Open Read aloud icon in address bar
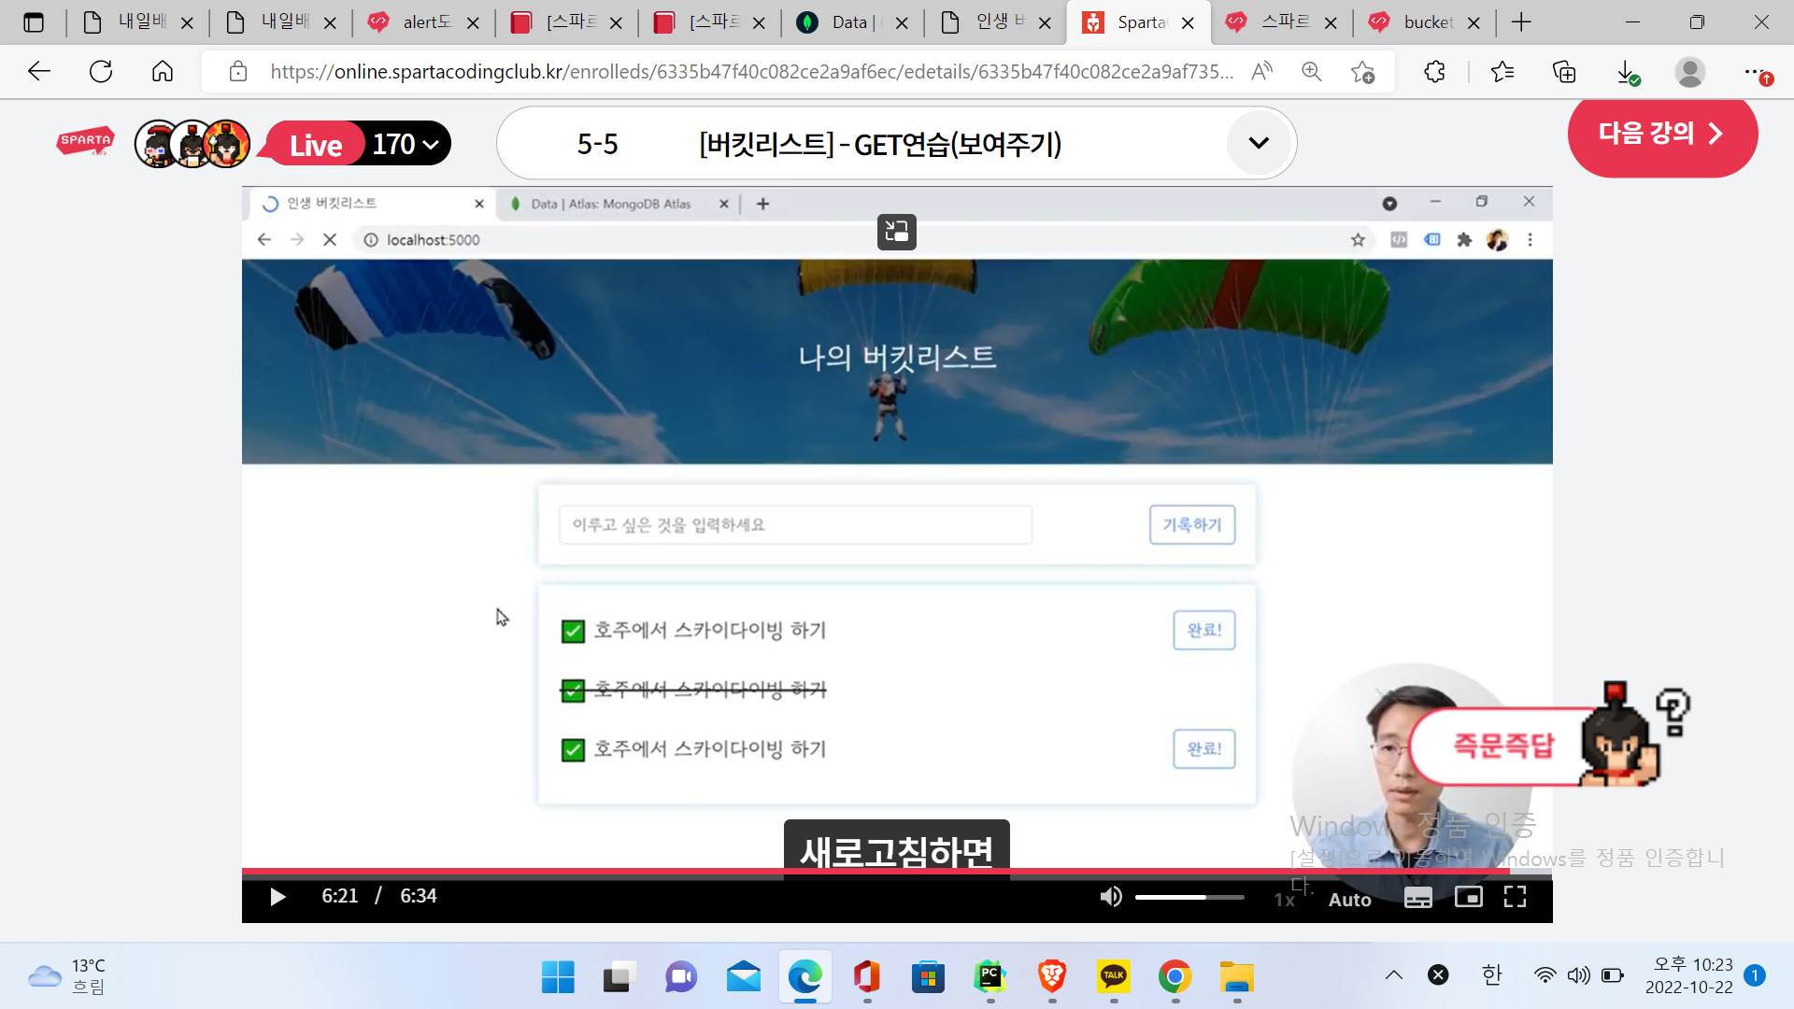 coord(1261,71)
